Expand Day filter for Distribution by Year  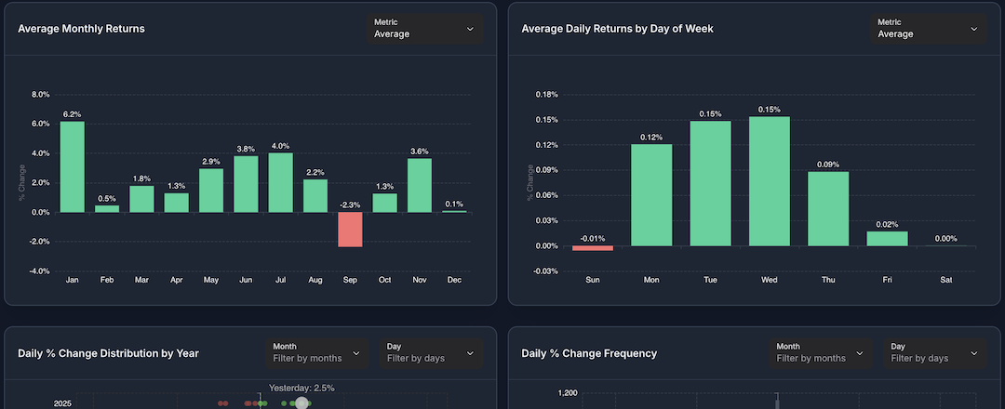(431, 352)
